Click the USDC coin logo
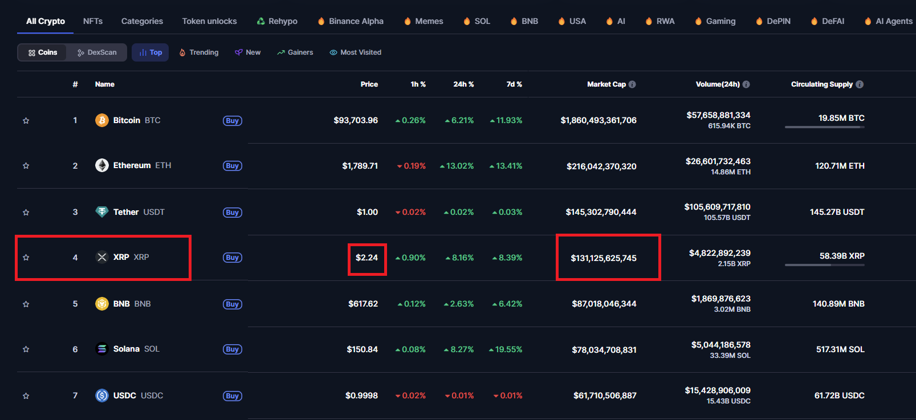 102,395
